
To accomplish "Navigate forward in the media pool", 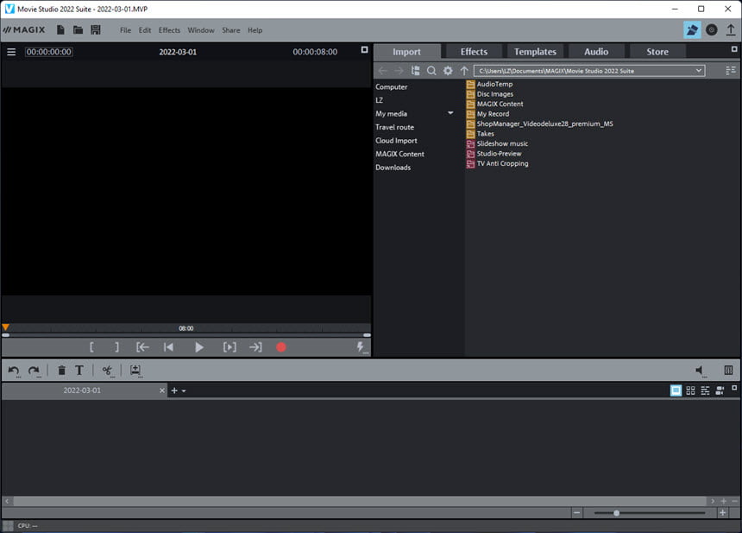I will [399, 71].
